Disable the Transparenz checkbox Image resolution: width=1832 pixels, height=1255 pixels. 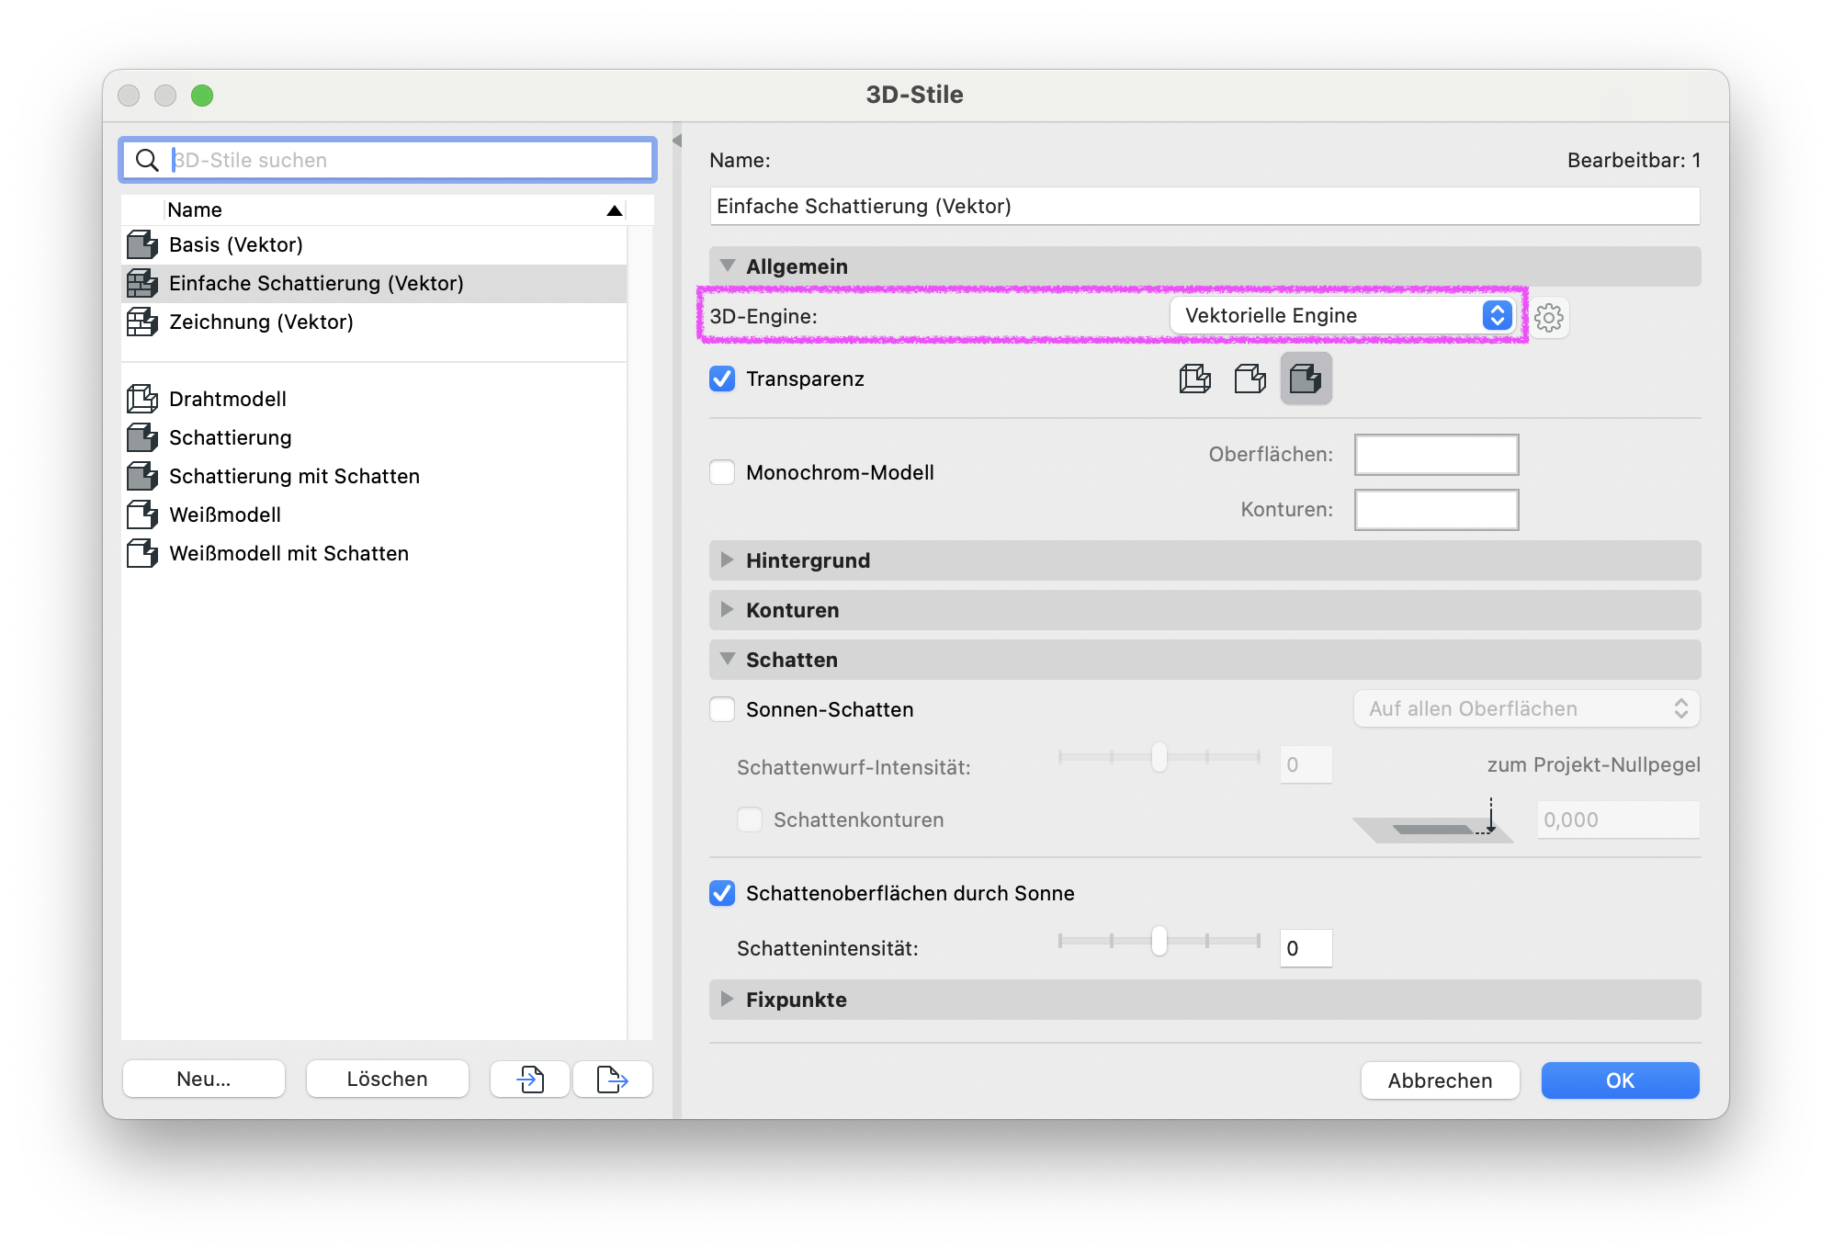point(722,379)
